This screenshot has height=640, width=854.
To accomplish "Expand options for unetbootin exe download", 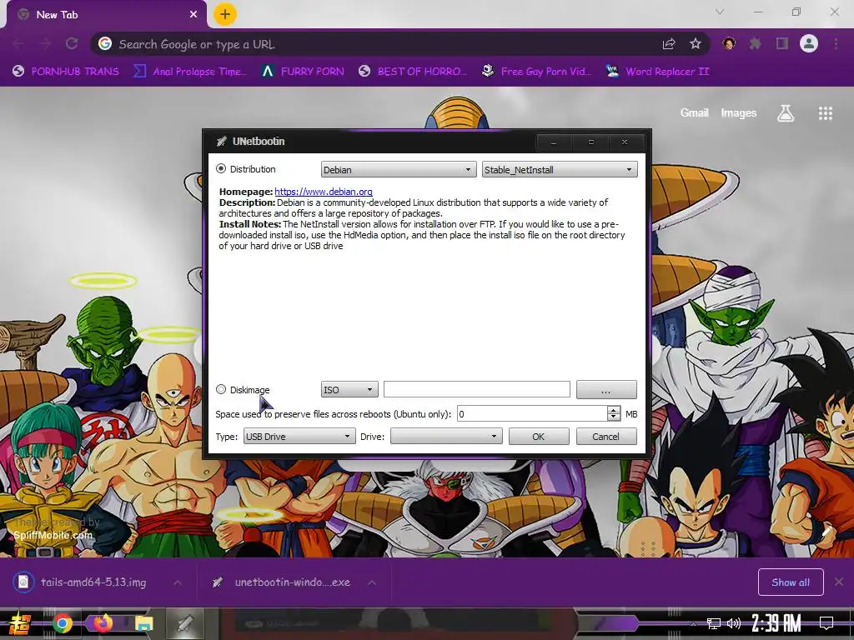I will 371,582.
